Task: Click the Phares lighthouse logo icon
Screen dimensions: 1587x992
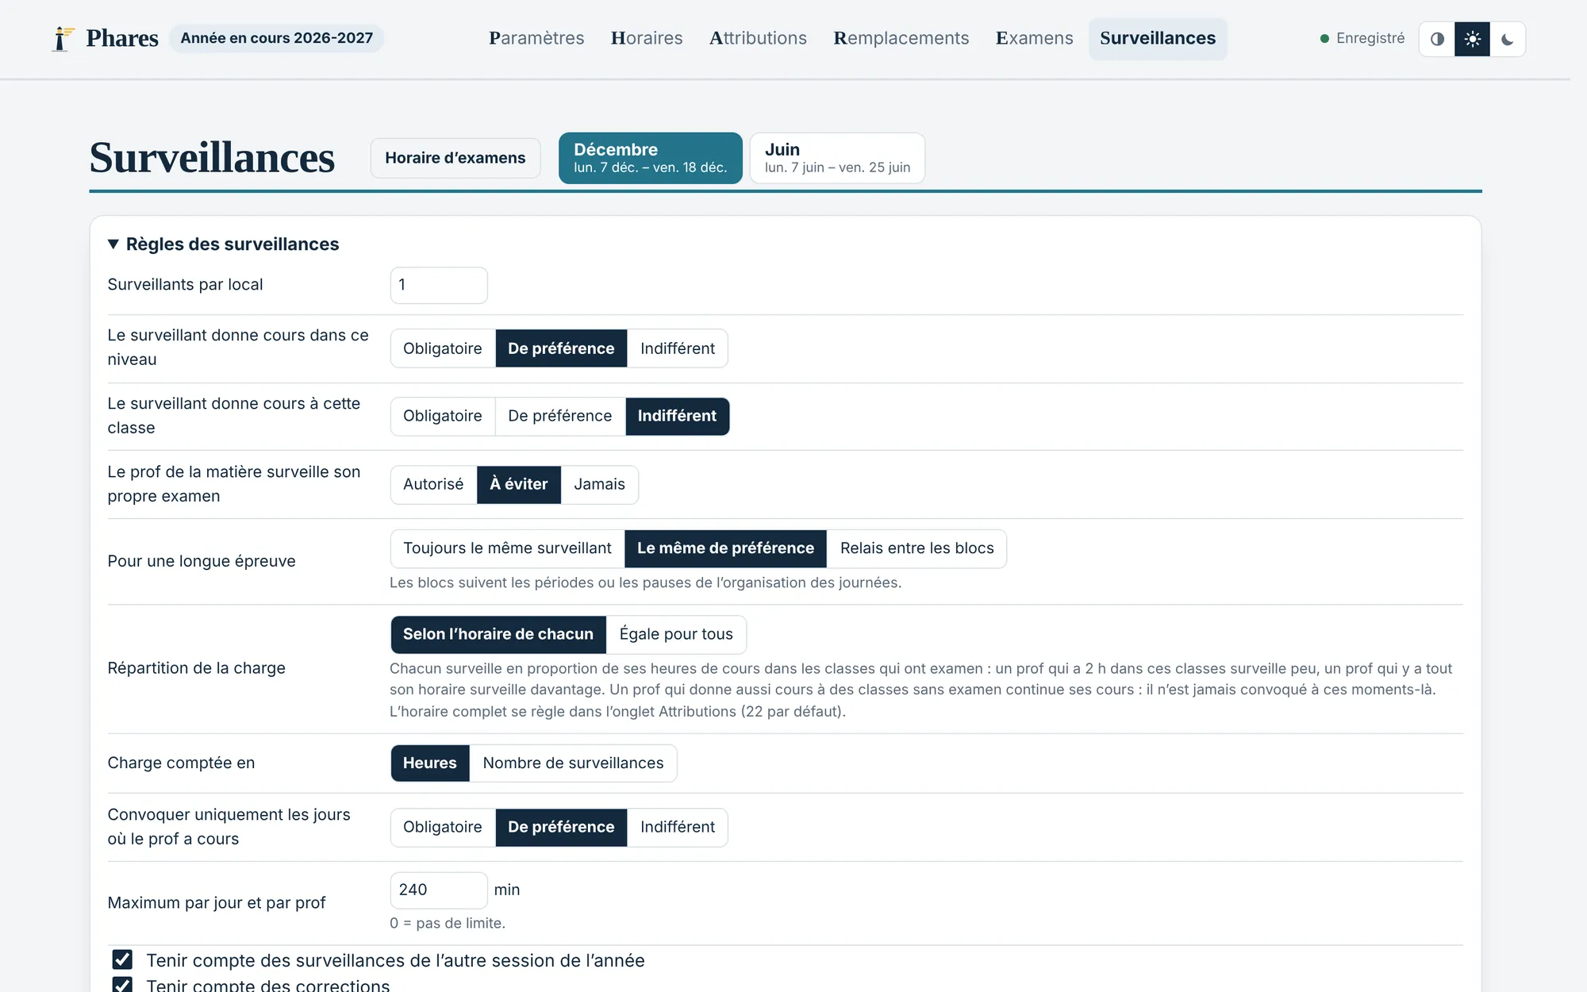Action: pyautogui.click(x=63, y=38)
